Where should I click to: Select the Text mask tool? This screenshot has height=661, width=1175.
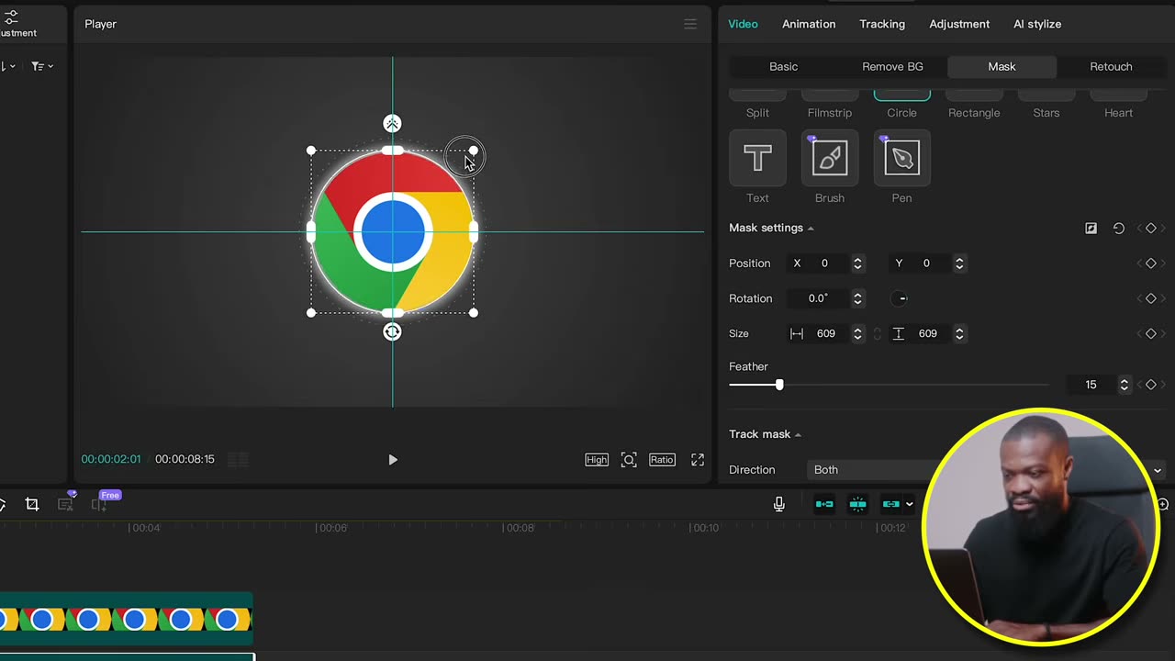tap(757, 158)
